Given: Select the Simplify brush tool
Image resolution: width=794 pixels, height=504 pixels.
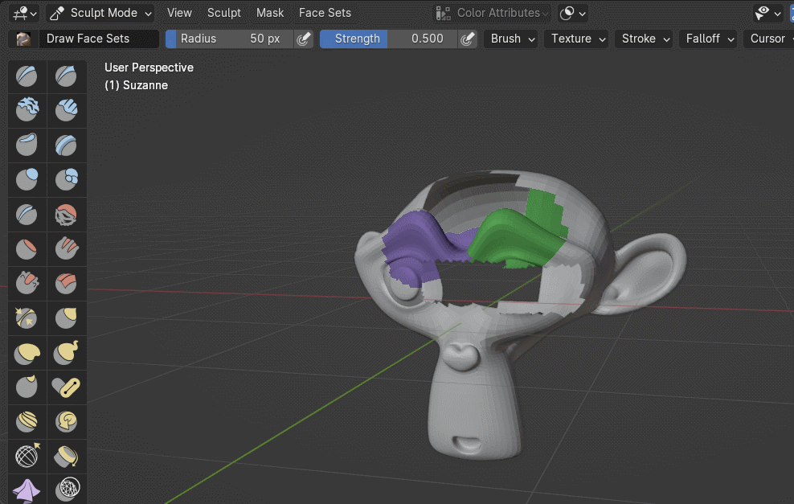Looking at the screenshot, I should [x=67, y=490].
